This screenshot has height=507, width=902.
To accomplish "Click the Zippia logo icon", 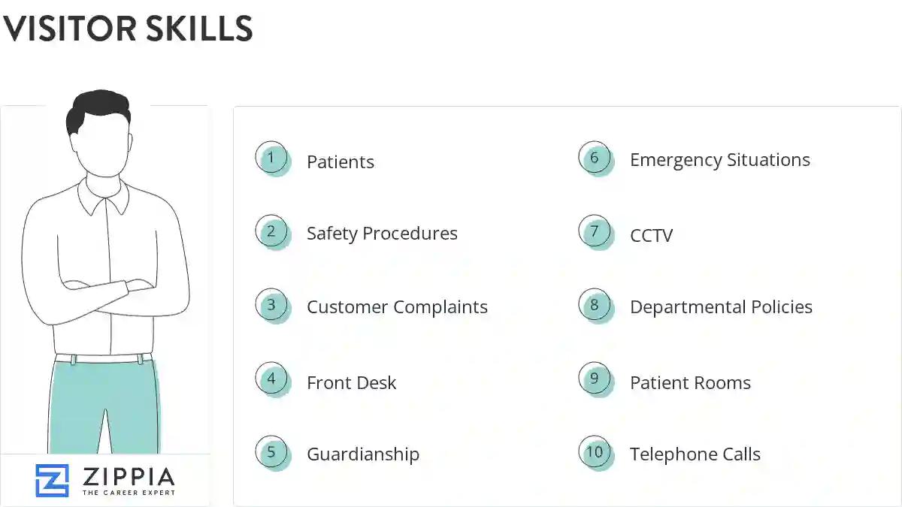I will 52,481.
